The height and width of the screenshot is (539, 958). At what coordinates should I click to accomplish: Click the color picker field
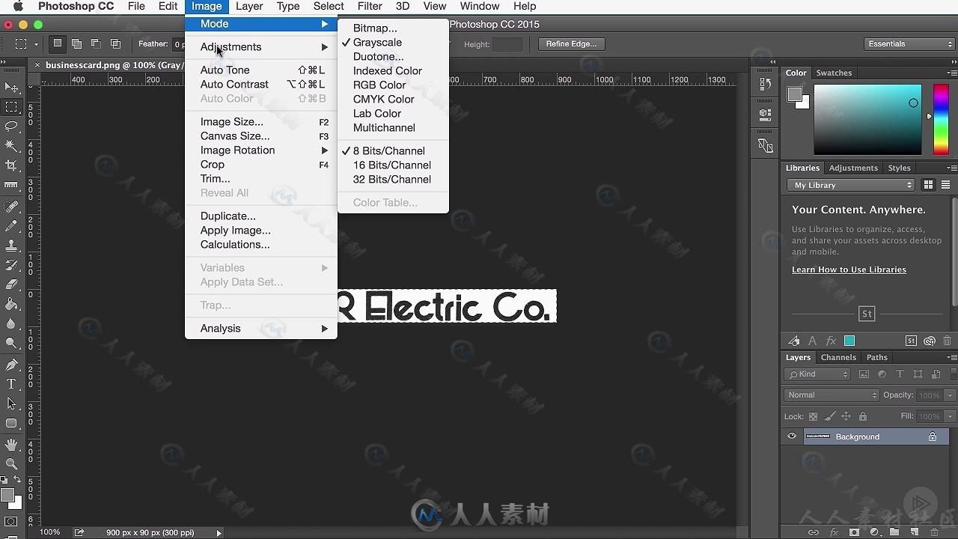click(867, 120)
